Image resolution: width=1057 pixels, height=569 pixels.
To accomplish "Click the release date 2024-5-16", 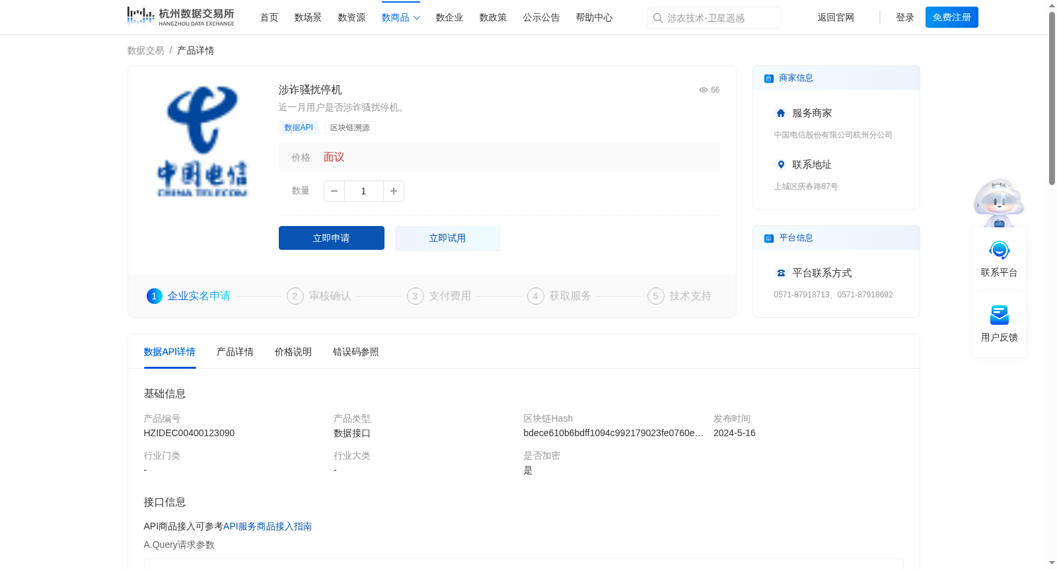I will tap(735, 433).
